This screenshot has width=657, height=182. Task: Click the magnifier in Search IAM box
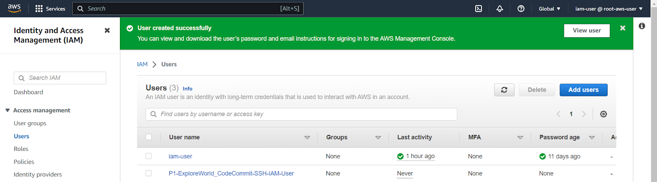tap(22, 78)
